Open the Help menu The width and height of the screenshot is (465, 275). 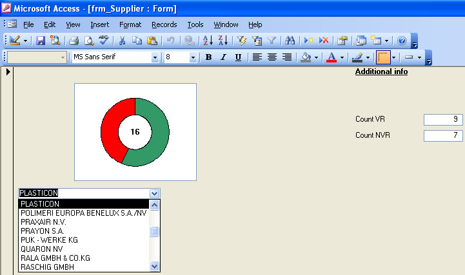(255, 24)
